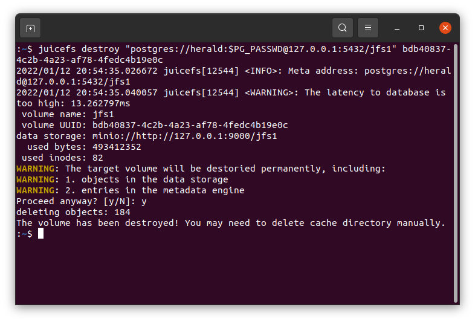
Task: Click the vertical scrollbar of the terminal
Action: click(x=455, y=173)
